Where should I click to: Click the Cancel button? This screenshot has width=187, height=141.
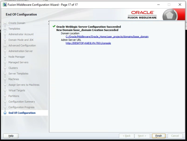coord(175,136)
